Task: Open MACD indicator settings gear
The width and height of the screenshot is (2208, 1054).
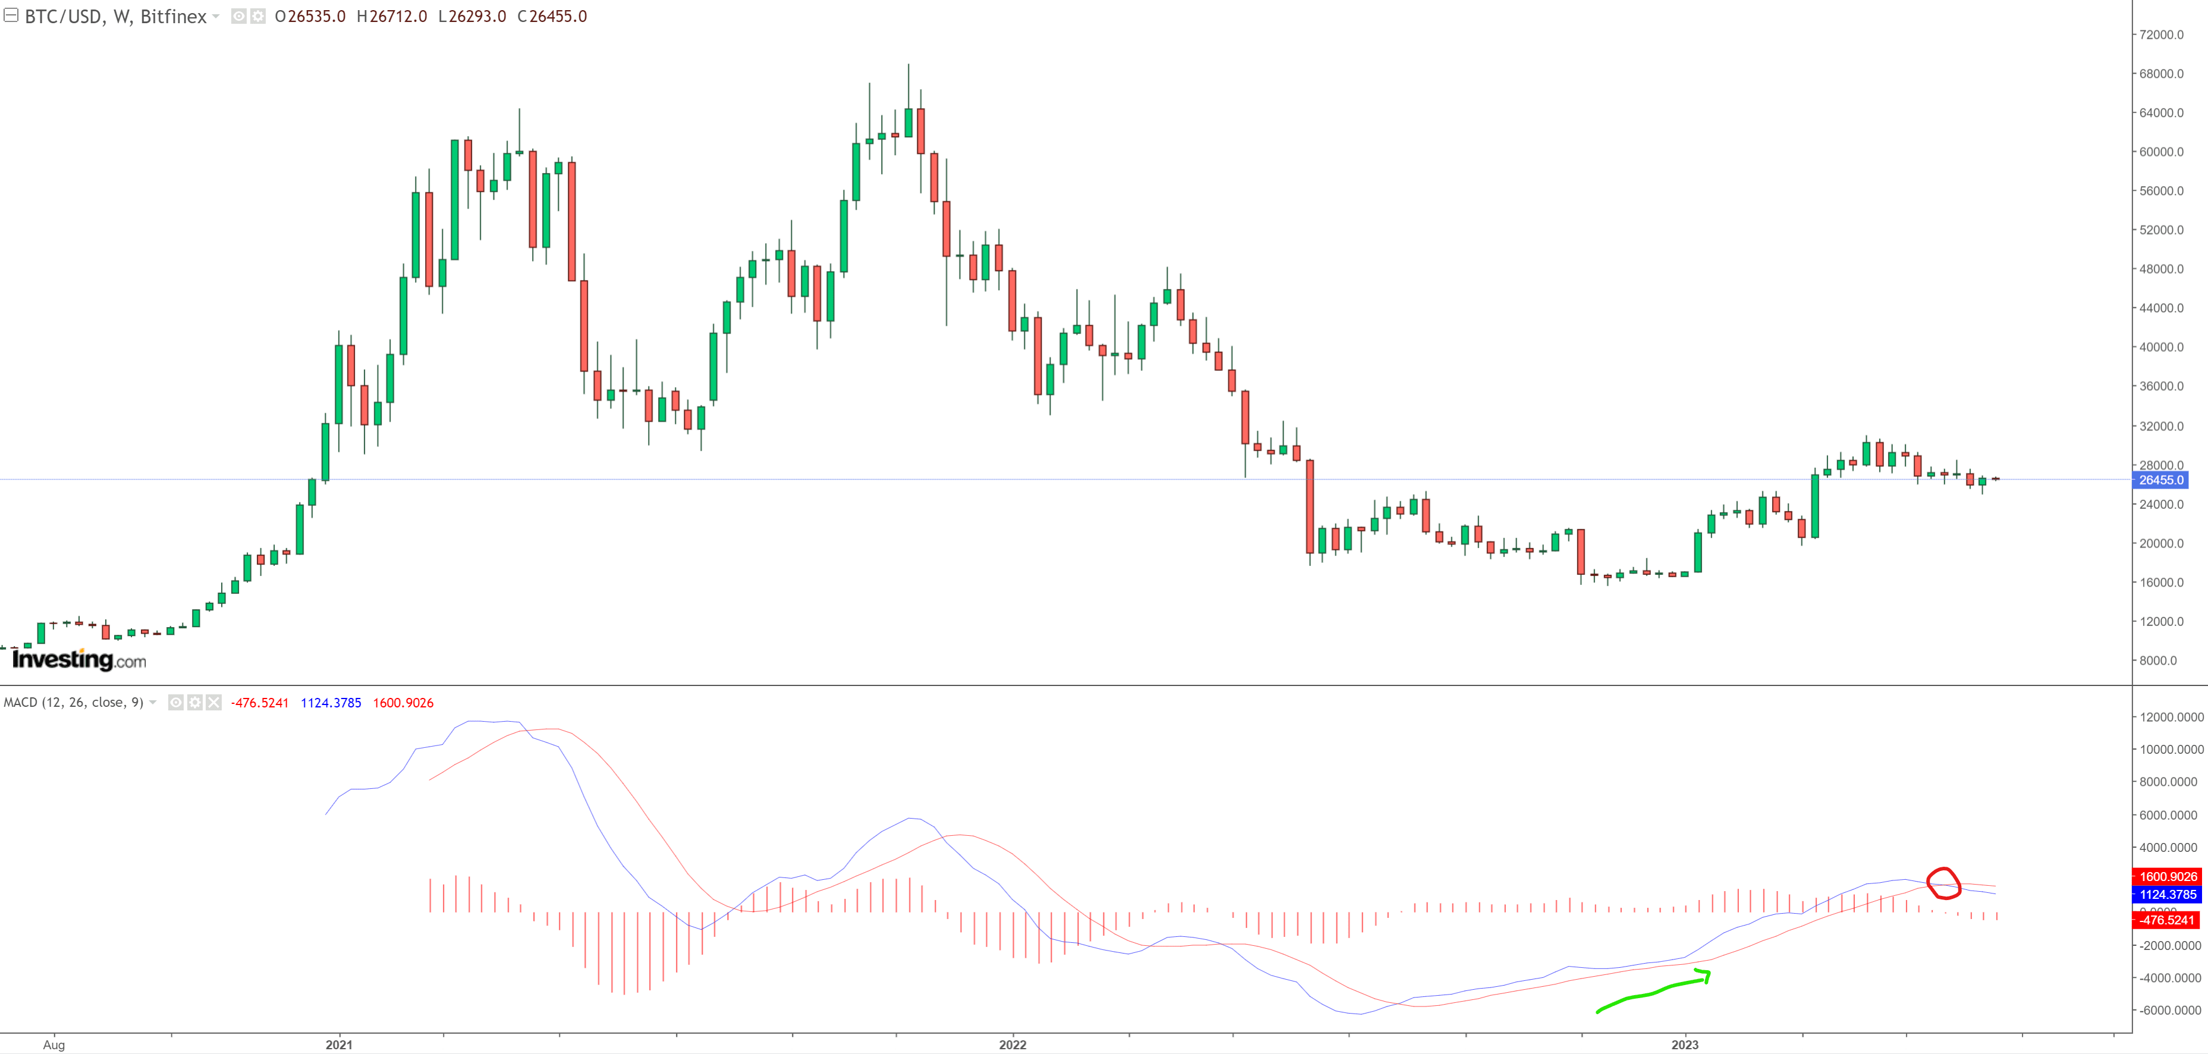Action: click(194, 703)
